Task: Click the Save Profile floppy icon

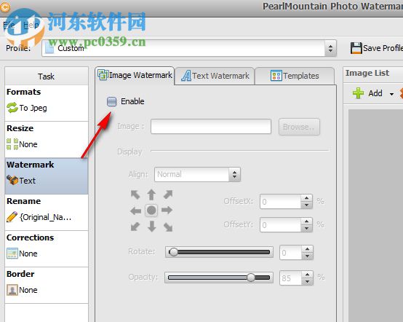Action: click(x=356, y=48)
